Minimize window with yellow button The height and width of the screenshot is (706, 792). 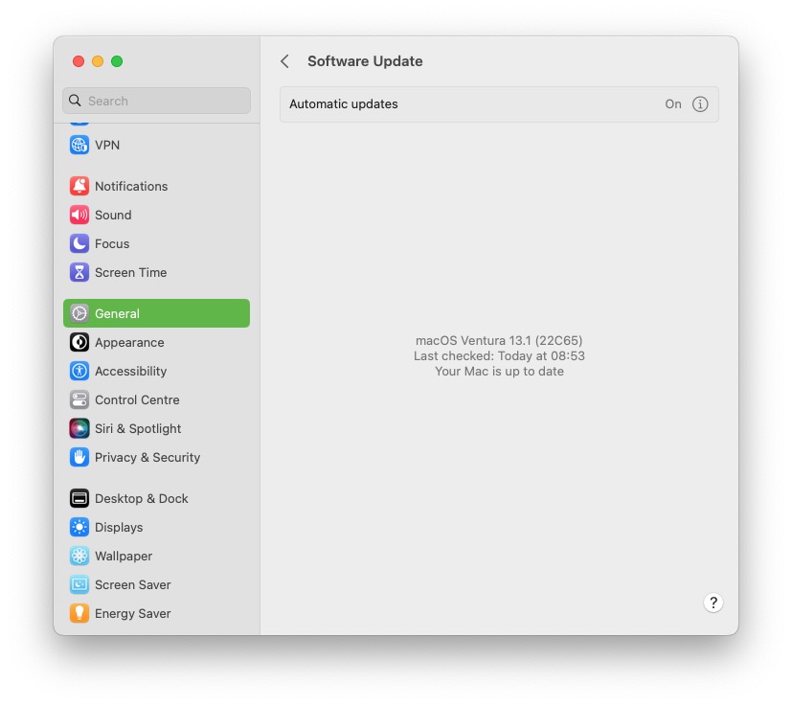tap(98, 61)
